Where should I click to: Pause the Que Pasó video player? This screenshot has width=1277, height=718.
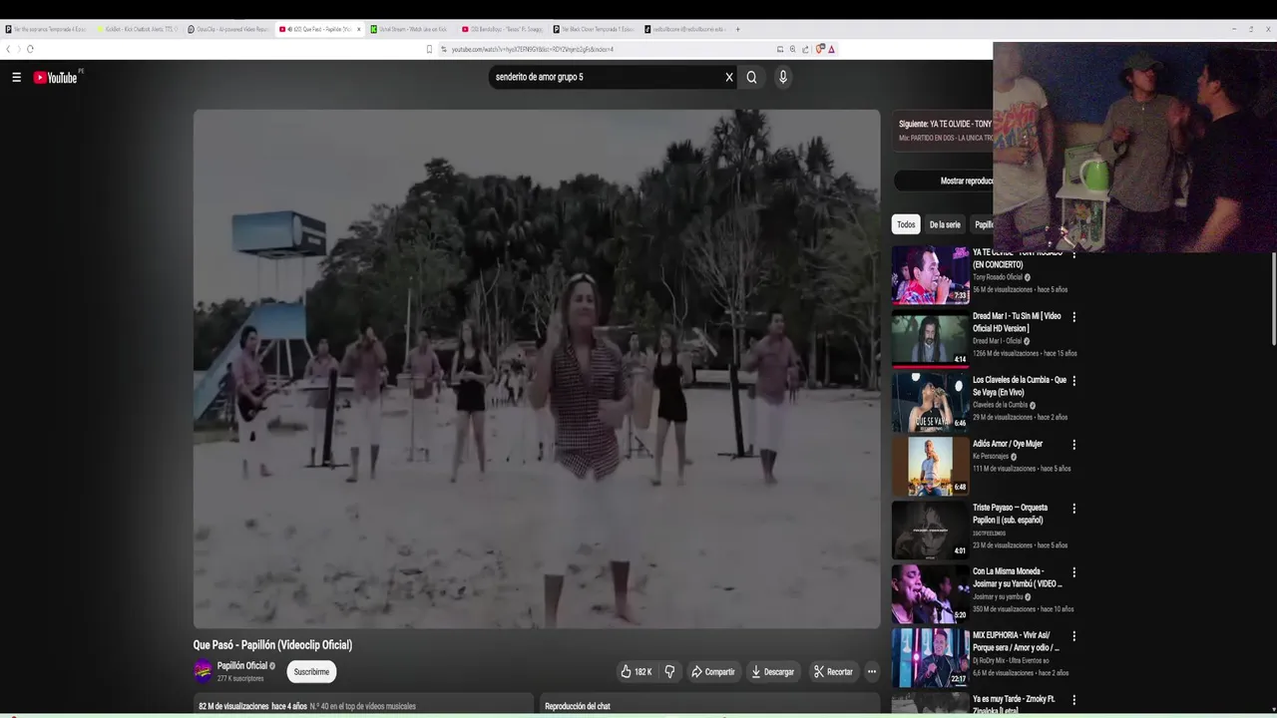click(537, 369)
